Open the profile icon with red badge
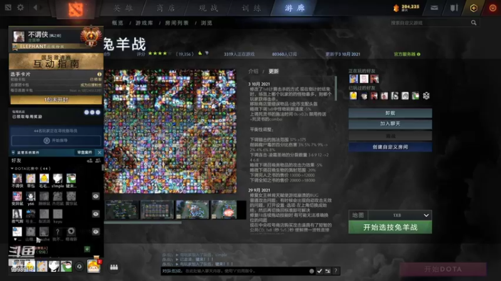 (93, 265)
